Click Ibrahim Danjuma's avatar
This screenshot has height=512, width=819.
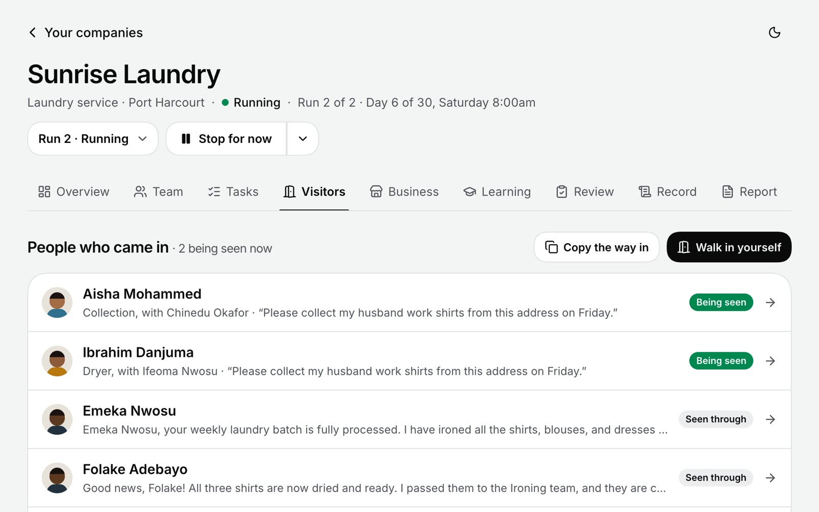57,361
